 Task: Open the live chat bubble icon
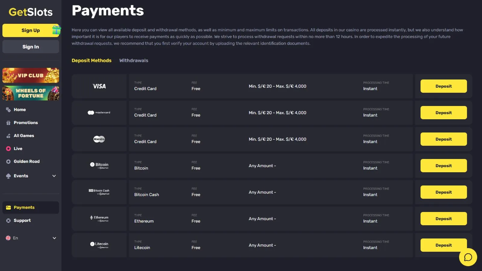[468, 257]
